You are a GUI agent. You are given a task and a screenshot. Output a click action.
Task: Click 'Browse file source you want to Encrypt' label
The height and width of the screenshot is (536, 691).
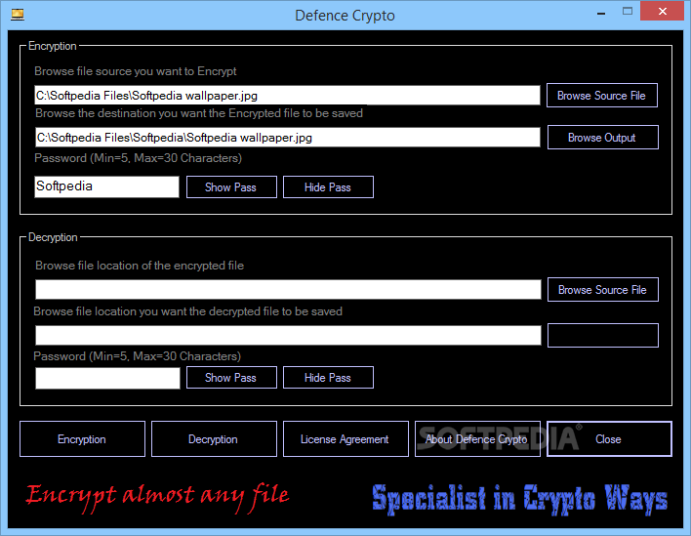point(136,71)
